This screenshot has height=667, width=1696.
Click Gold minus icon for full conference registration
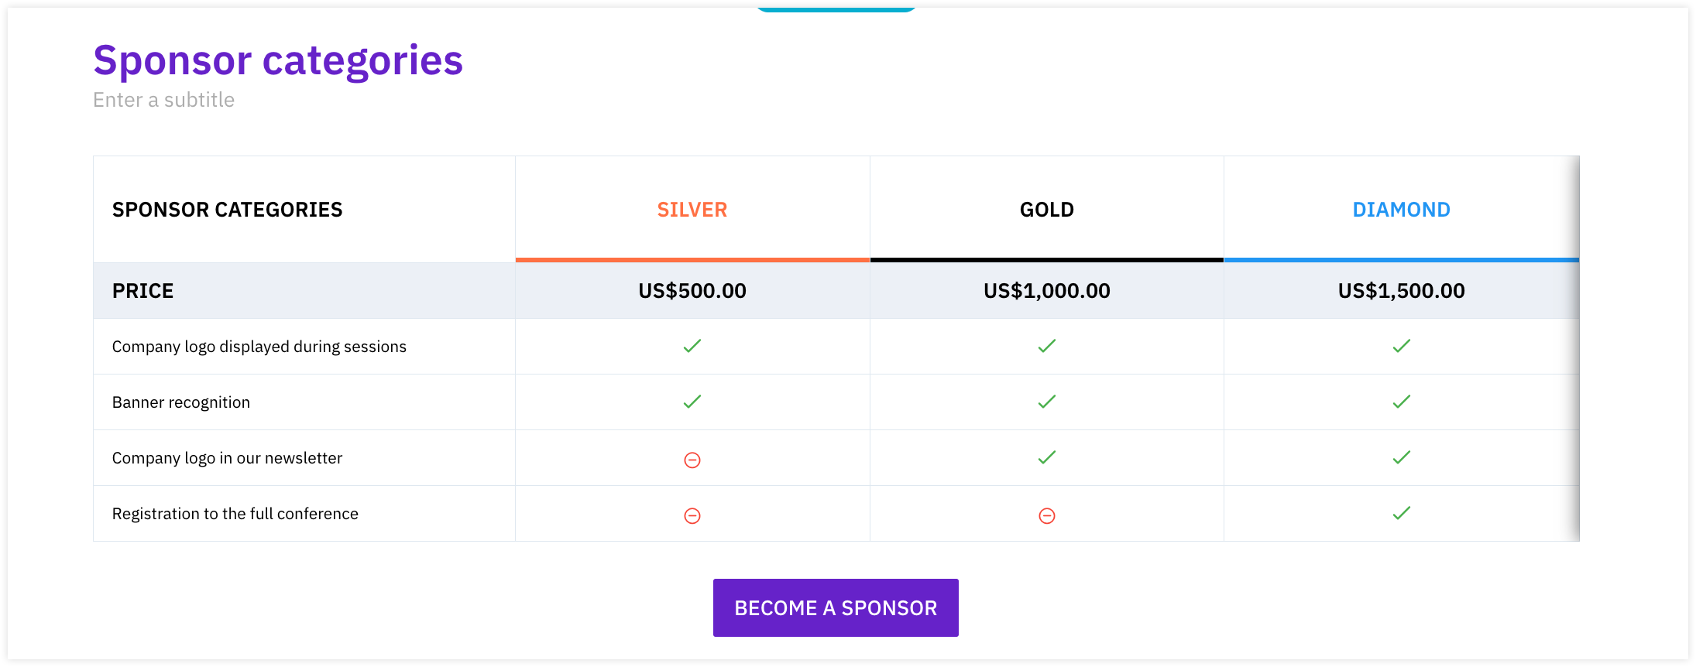coord(1046,516)
